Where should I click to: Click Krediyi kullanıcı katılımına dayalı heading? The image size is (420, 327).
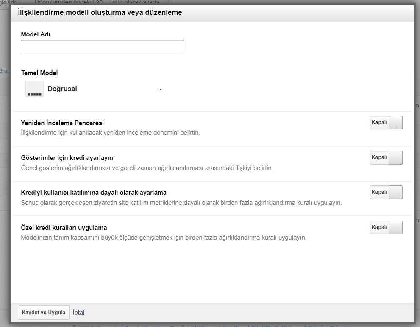(94, 193)
